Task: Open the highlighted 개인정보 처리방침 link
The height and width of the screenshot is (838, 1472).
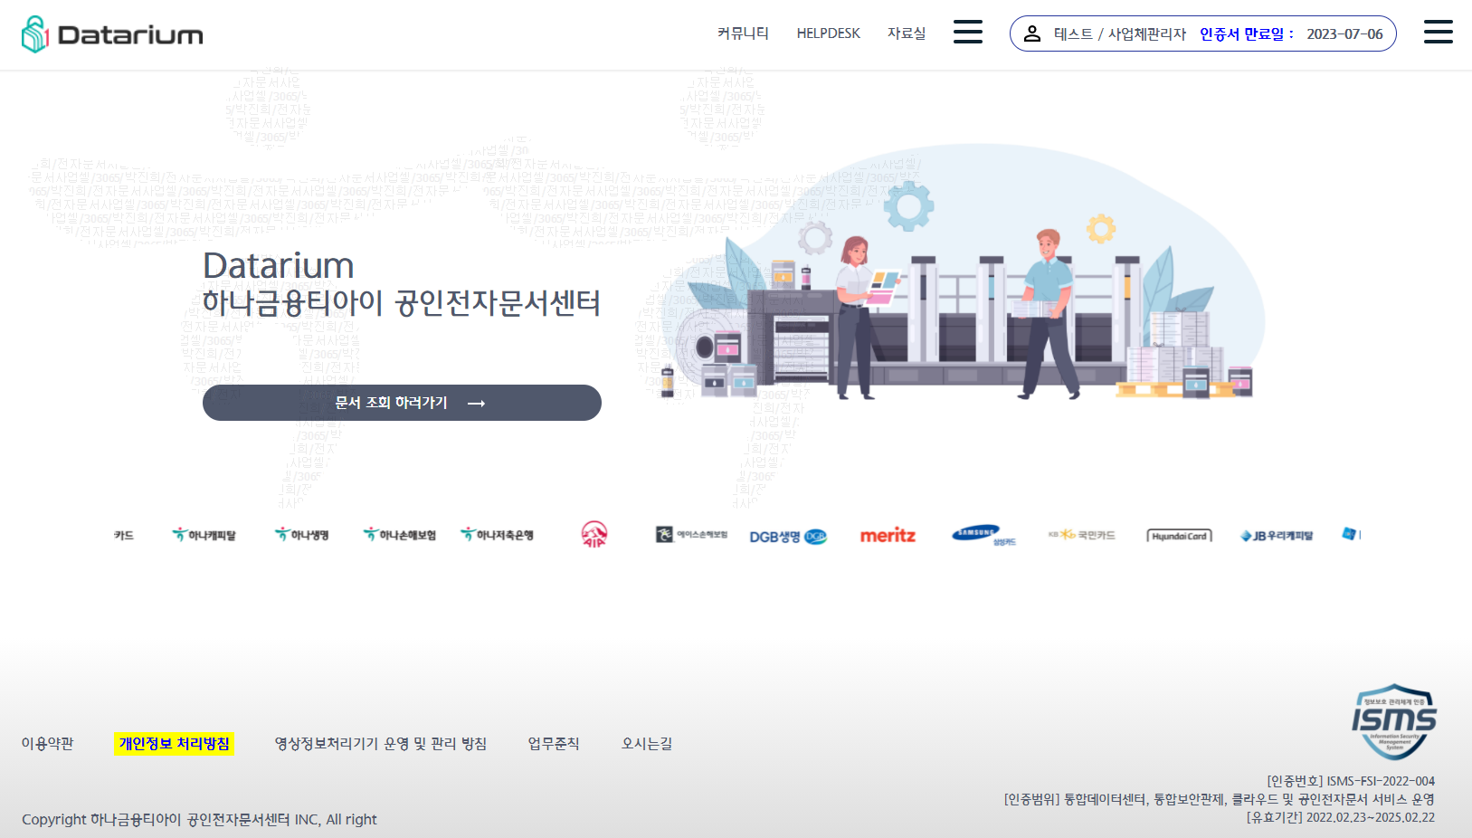Action: point(174,744)
